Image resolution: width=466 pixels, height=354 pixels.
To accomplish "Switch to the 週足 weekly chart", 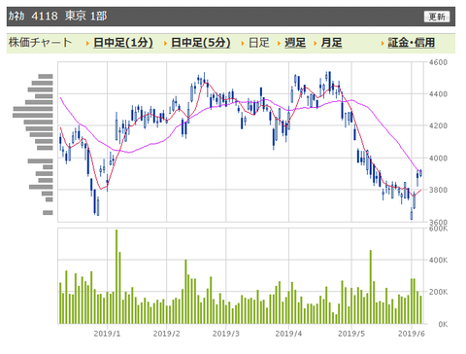I will click(295, 43).
